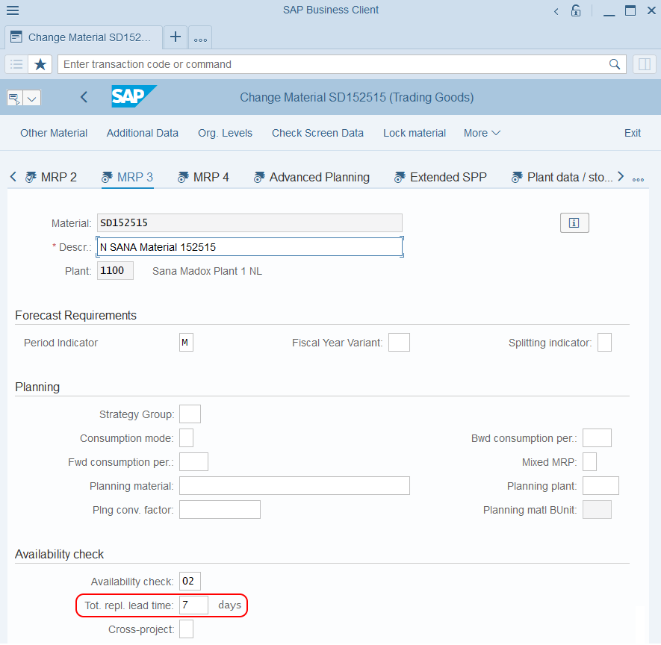Click the 'Sana Madox Plant 1 NL' text
The width and height of the screenshot is (661, 645).
207,271
